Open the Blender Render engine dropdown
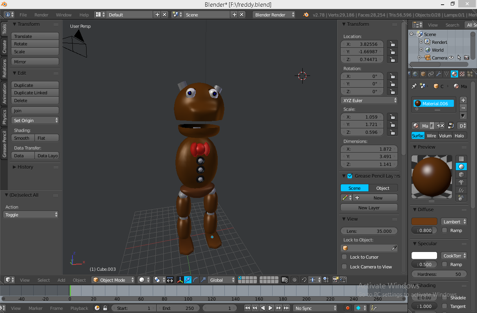 tap(274, 14)
